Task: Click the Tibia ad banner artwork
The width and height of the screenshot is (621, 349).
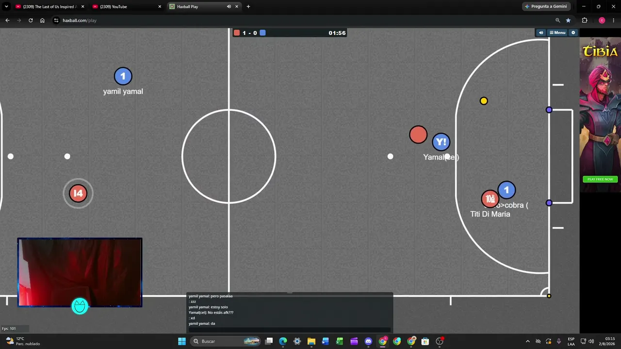Action: (600, 114)
